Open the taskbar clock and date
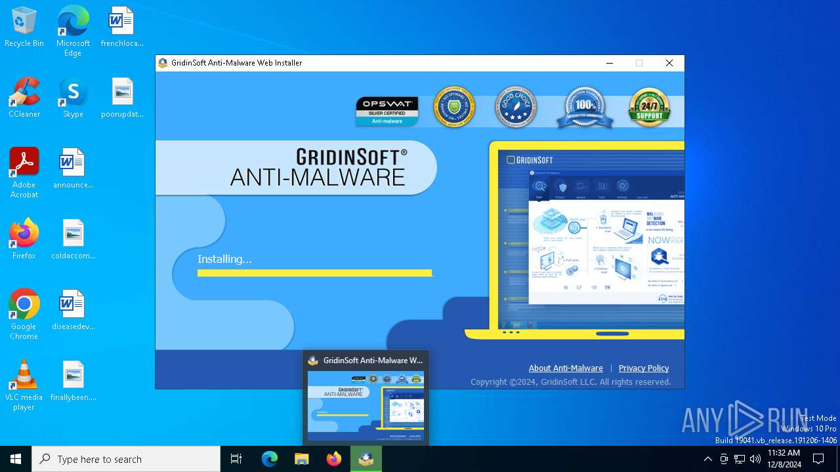Image resolution: width=840 pixels, height=472 pixels. 784,459
